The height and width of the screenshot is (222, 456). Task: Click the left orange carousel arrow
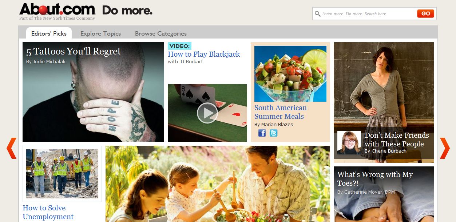coord(11,148)
